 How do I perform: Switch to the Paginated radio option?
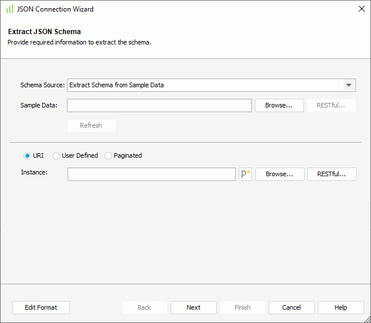click(109, 155)
